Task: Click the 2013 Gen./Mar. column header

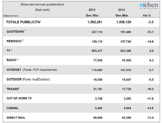Action: click(x=92, y=13)
